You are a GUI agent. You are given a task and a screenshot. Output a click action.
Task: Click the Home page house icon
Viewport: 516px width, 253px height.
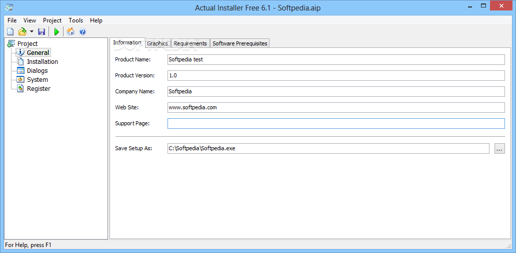pyautogui.click(x=70, y=32)
